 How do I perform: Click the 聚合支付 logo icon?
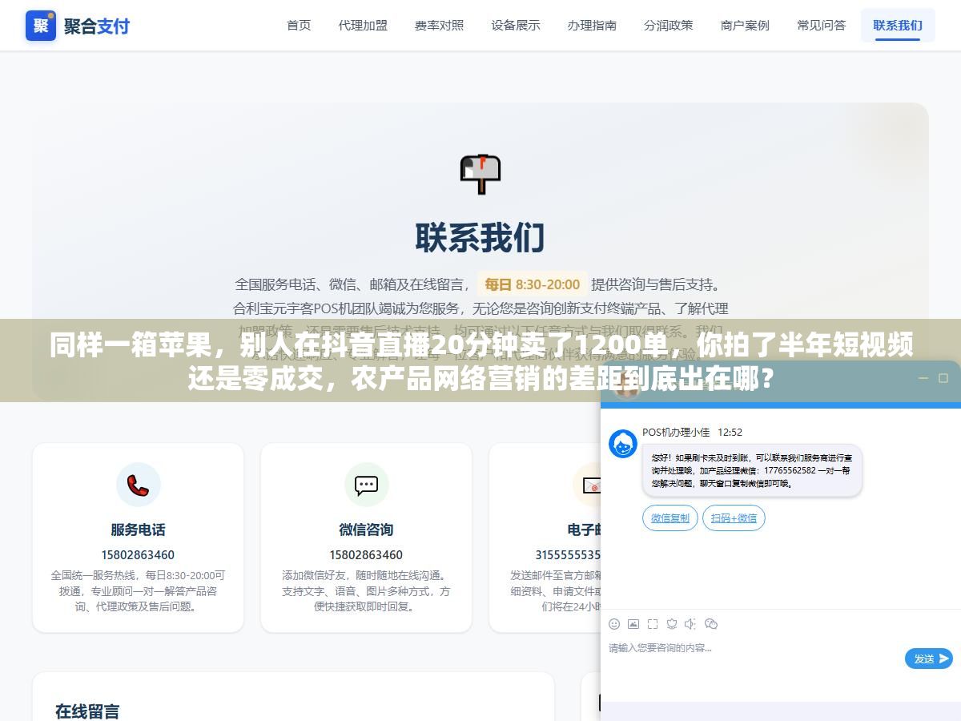[x=41, y=25]
